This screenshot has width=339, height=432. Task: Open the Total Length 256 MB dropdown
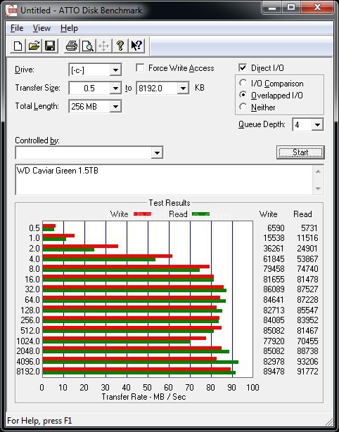point(115,106)
